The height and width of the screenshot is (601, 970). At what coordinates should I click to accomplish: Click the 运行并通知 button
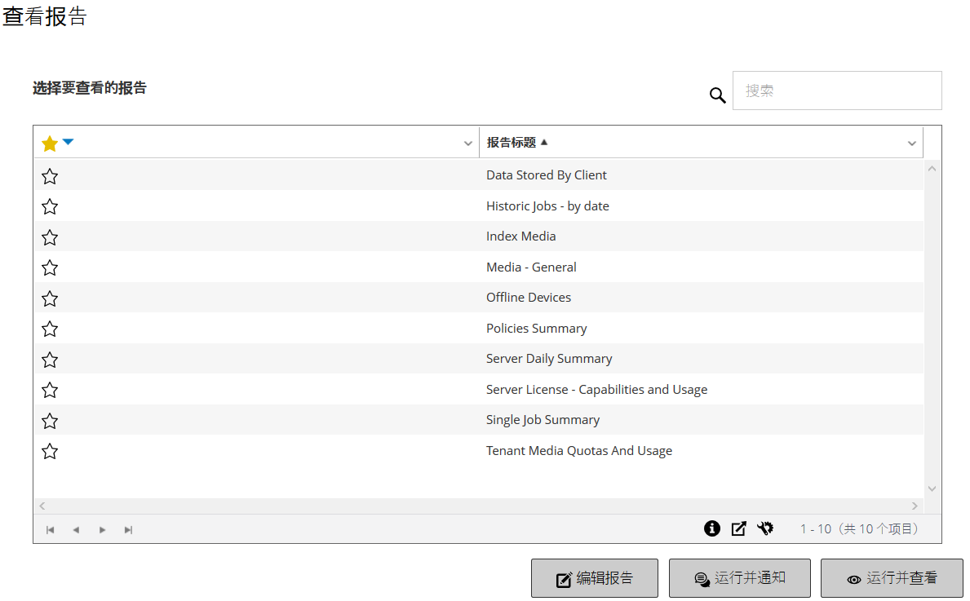739,578
